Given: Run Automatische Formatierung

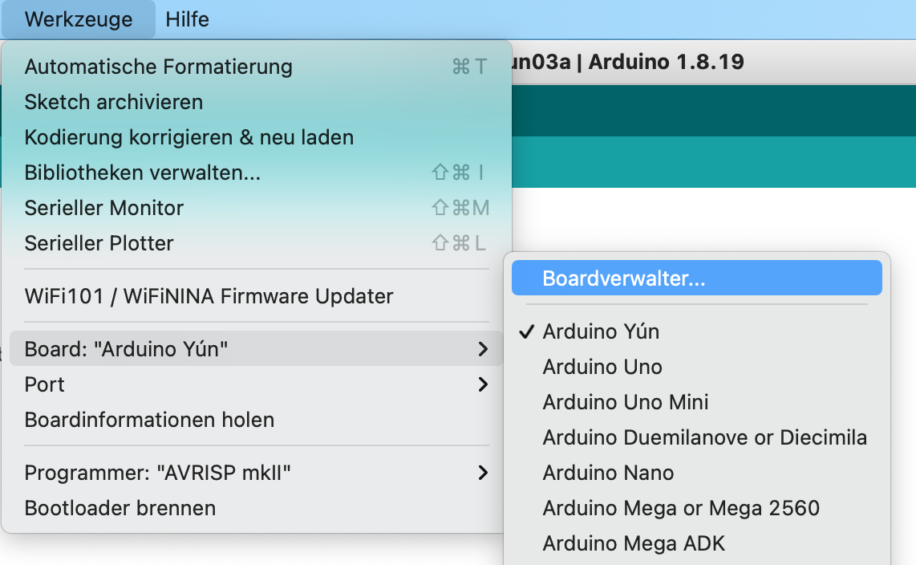Looking at the screenshot, I should 257,67.
